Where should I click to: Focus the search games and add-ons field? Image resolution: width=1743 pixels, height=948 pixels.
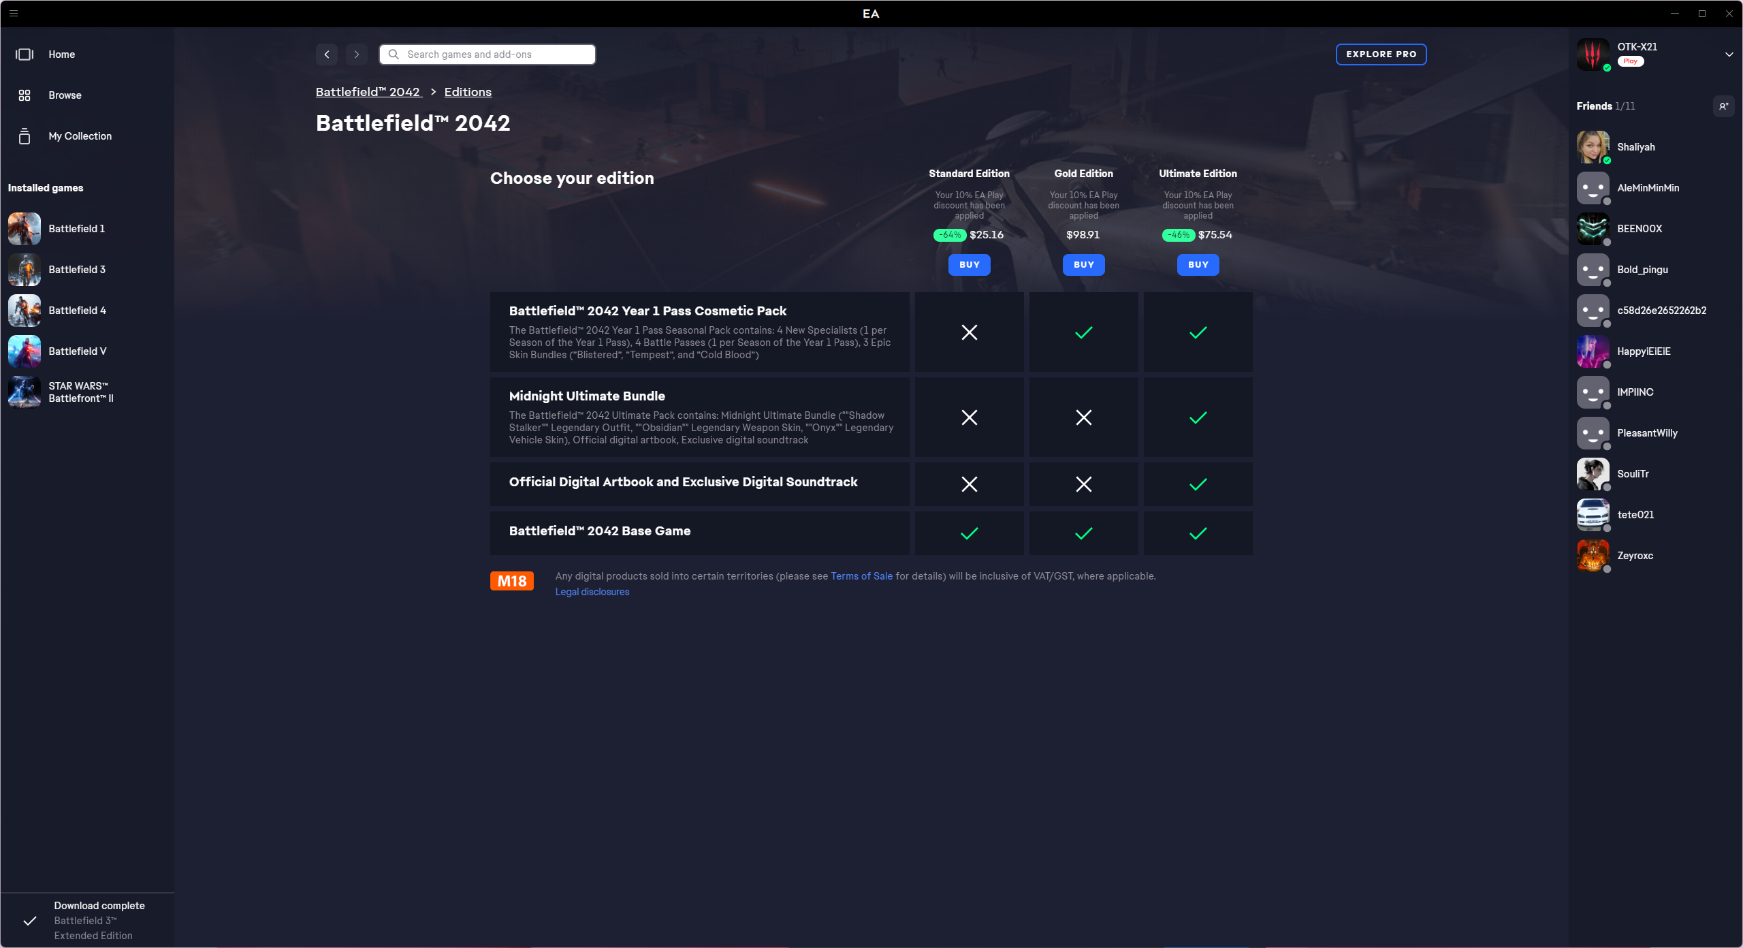click(487, 54)
